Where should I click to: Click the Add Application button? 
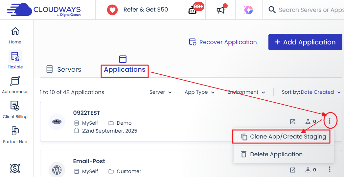pos(305,42)
